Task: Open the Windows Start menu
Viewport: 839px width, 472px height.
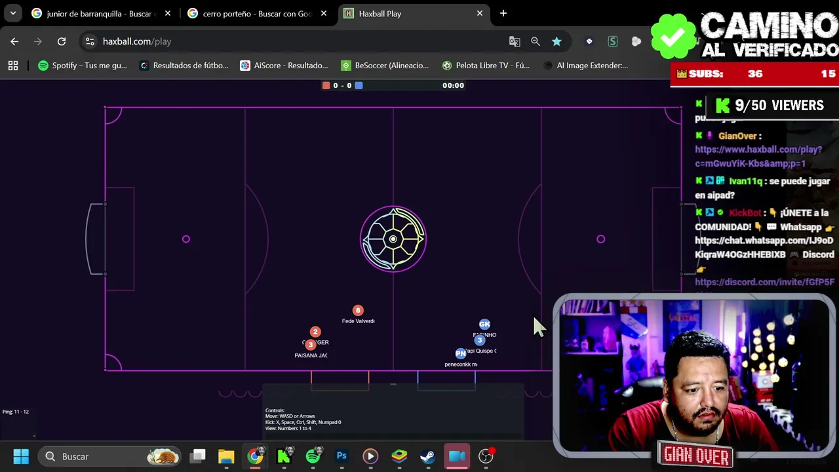Action: click(21, 456)
